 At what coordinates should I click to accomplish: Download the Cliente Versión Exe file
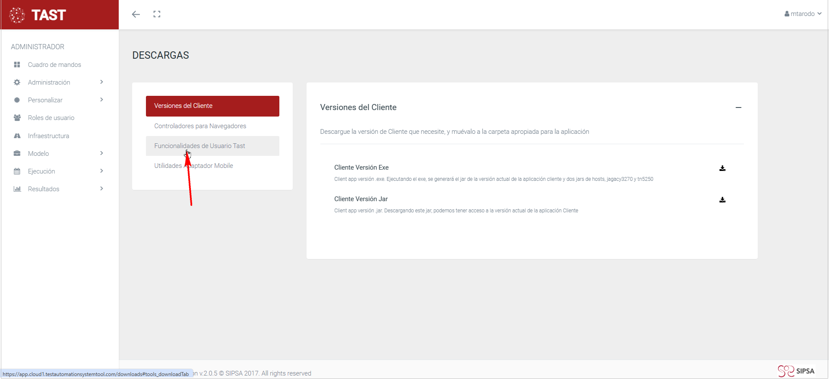click(722, 168)
